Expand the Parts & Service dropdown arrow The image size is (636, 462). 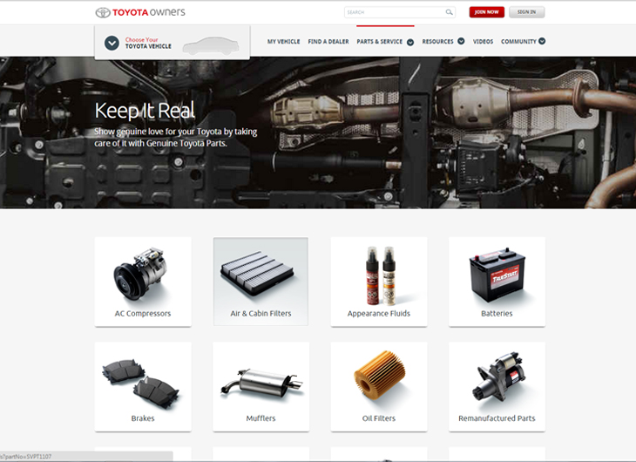[x=410, y=42]
